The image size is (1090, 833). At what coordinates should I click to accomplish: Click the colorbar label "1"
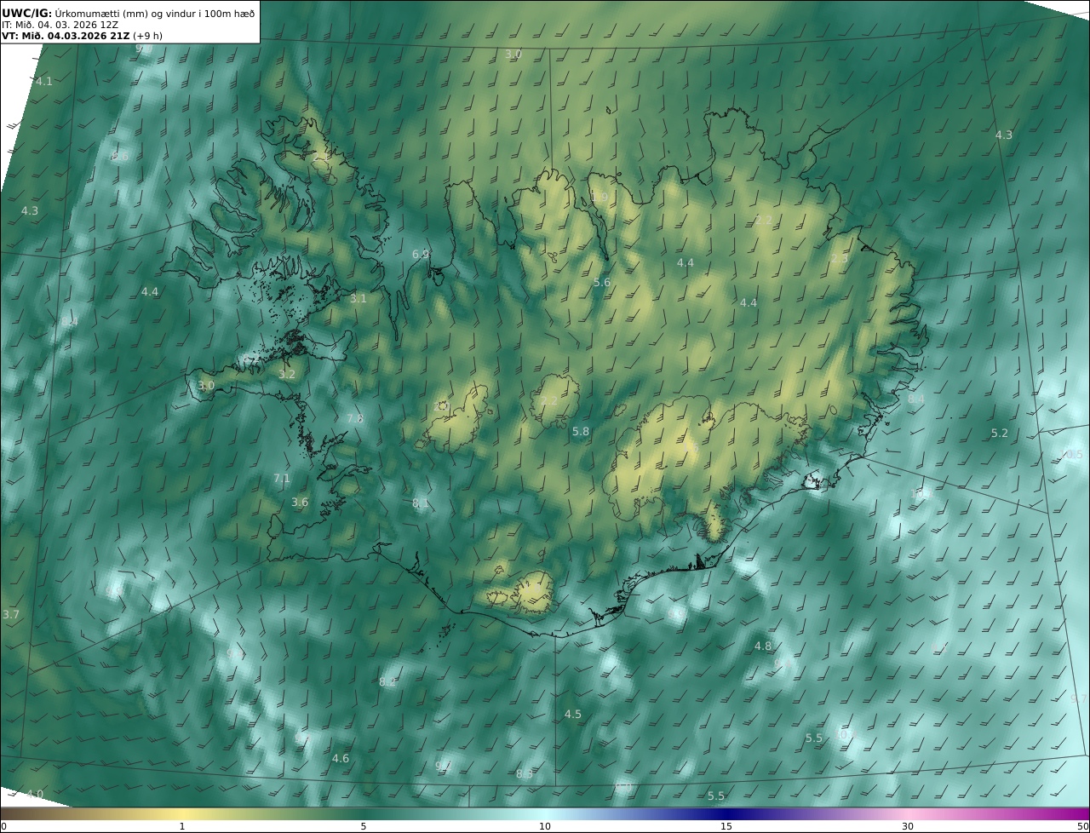tap(182, 826)
